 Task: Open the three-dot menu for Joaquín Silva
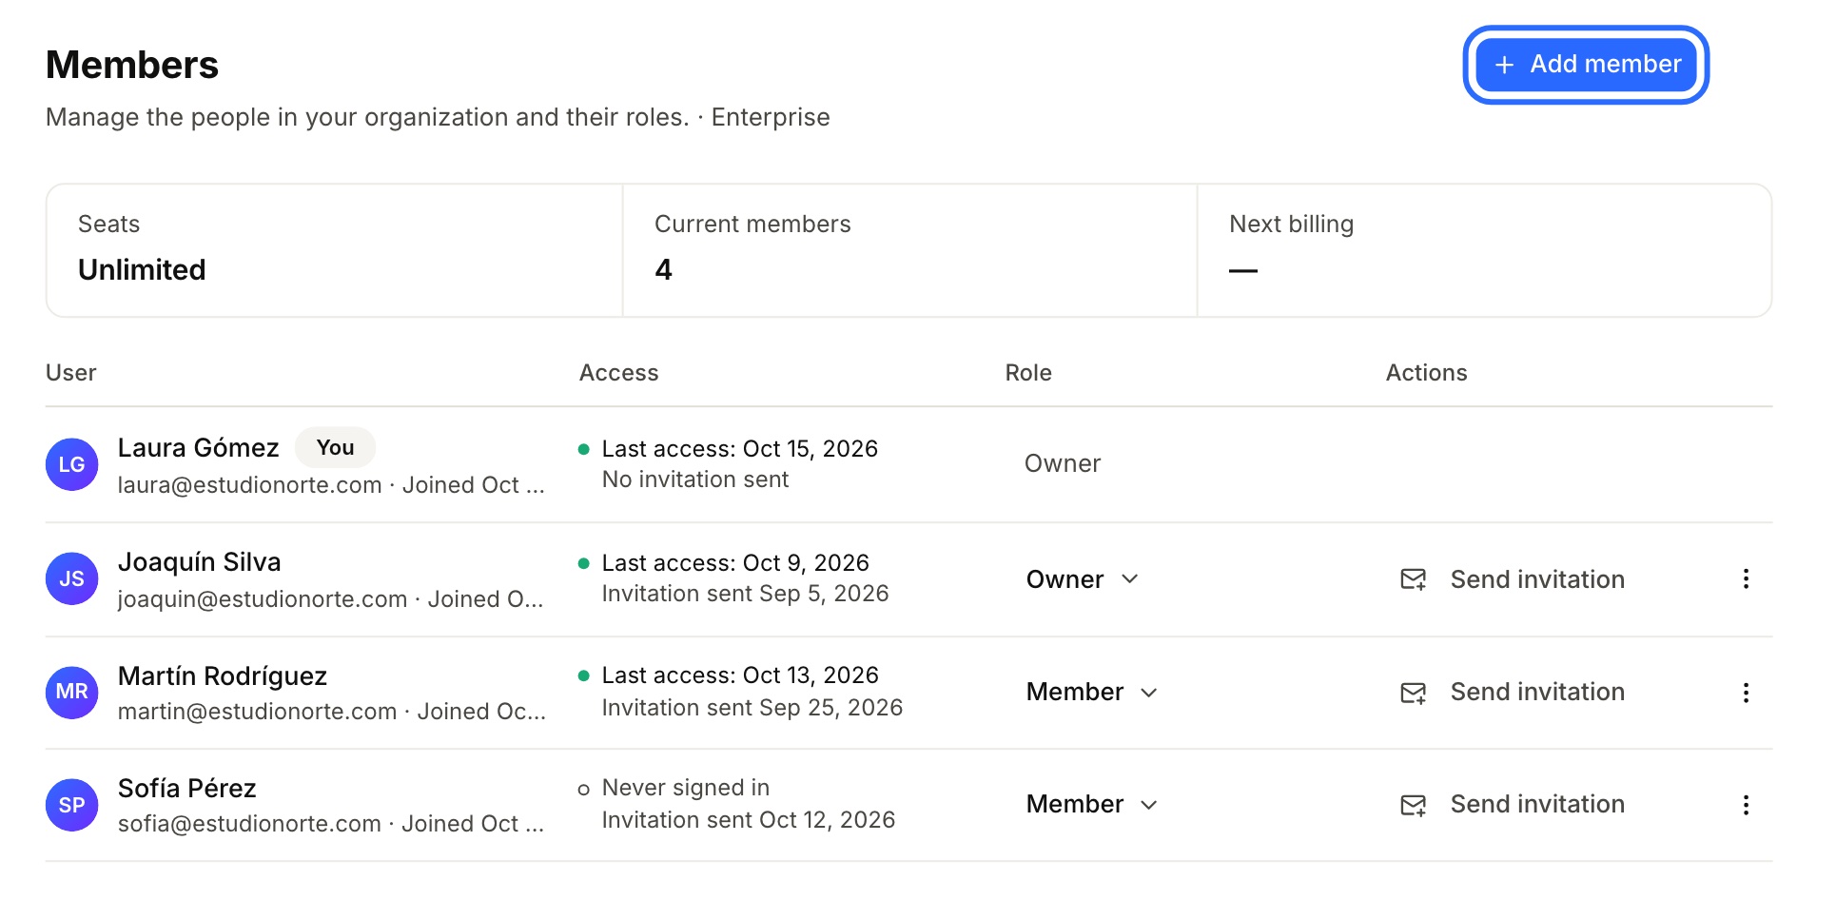coord(1746,579)
